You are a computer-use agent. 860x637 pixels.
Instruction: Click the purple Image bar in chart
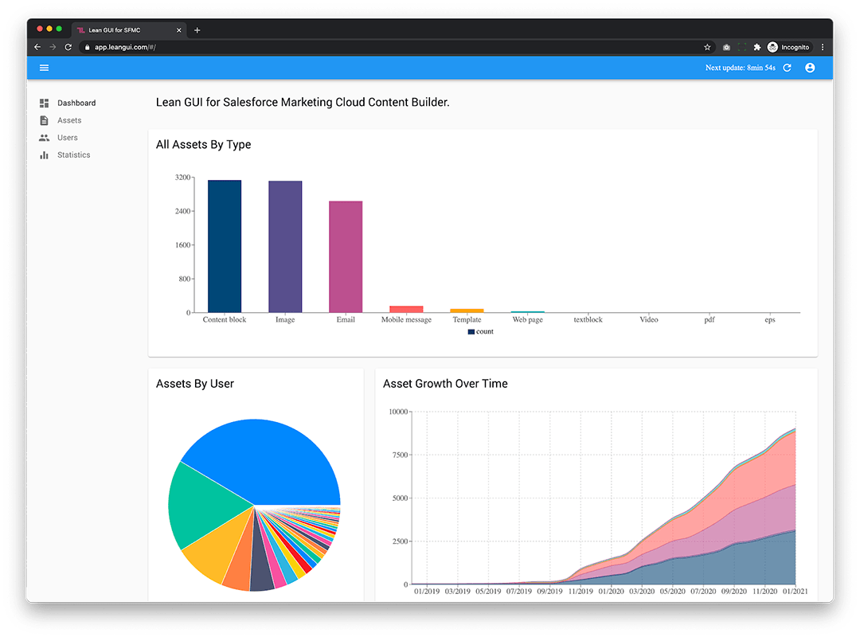[285, 247]
